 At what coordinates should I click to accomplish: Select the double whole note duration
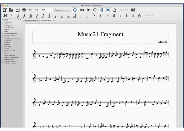68,17
